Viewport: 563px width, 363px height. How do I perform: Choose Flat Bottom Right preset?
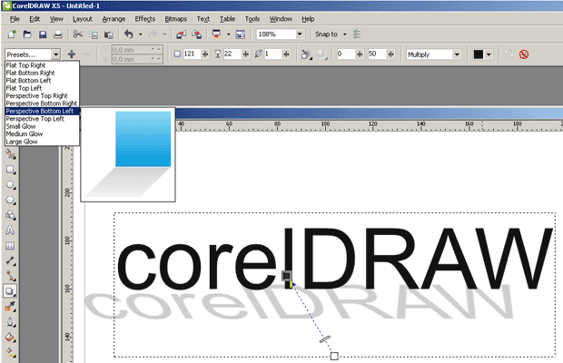(x=42, y=73)
